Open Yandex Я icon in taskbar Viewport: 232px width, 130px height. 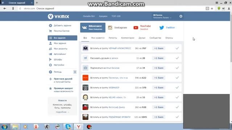(x=36, y=127)
